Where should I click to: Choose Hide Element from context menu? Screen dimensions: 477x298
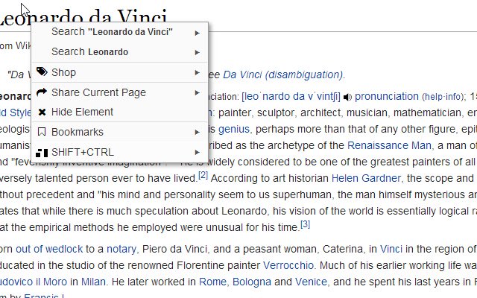tap(82, 112)
